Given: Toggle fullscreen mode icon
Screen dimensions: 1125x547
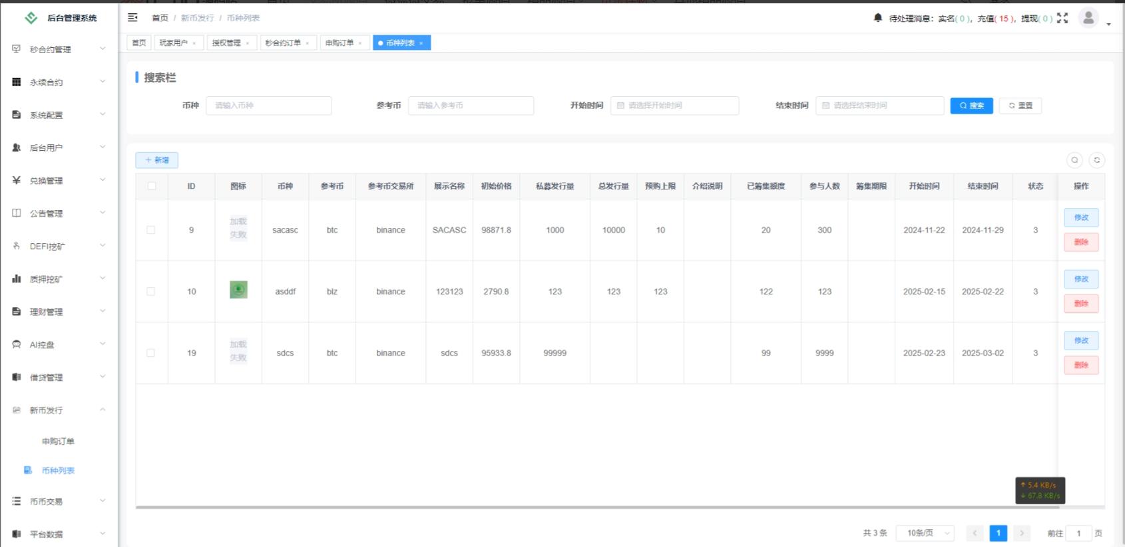Looking at the screenshot, I should coord(1062,18).
